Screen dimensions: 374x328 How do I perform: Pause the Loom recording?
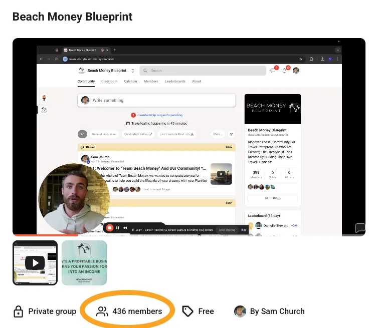(118, 228)
